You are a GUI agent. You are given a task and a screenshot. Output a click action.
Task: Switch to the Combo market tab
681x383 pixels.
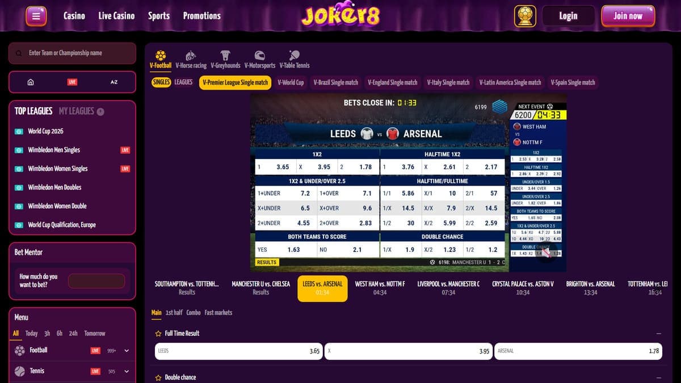click(x=194, y=313)
